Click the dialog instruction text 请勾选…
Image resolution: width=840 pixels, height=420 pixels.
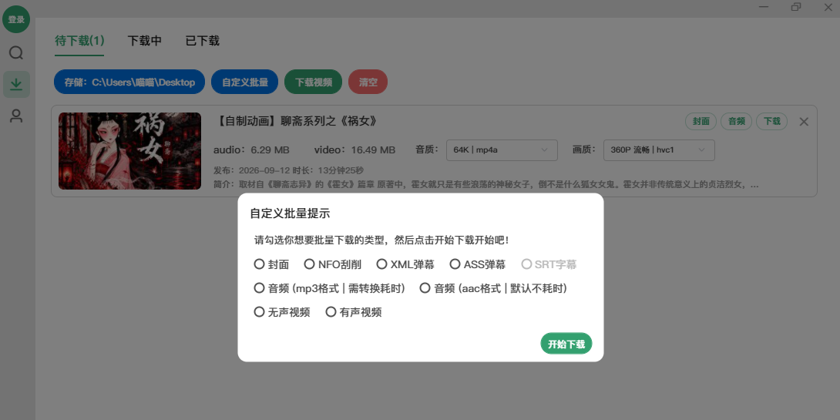point(381,240)
